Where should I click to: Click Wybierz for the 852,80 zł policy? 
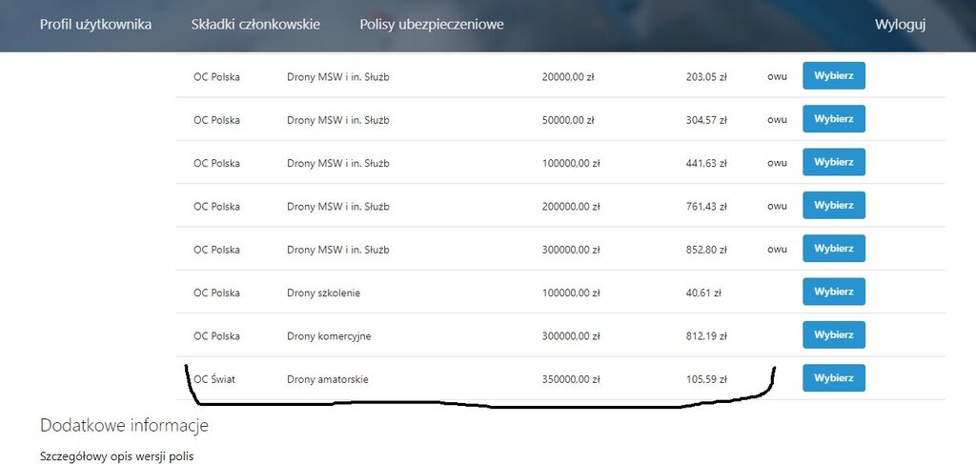833,249
